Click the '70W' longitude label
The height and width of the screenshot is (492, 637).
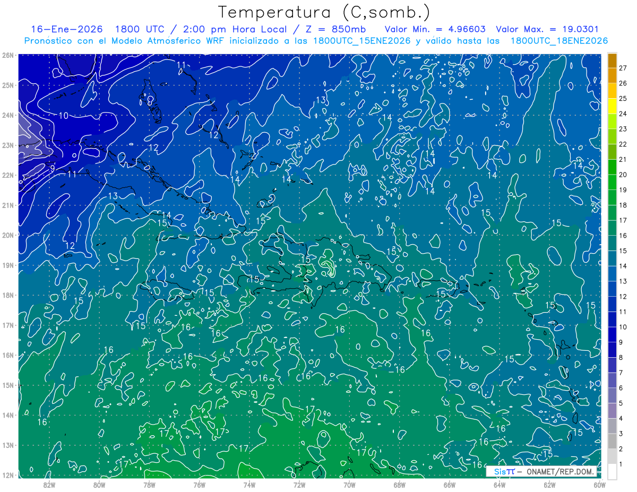pos(349,485)
